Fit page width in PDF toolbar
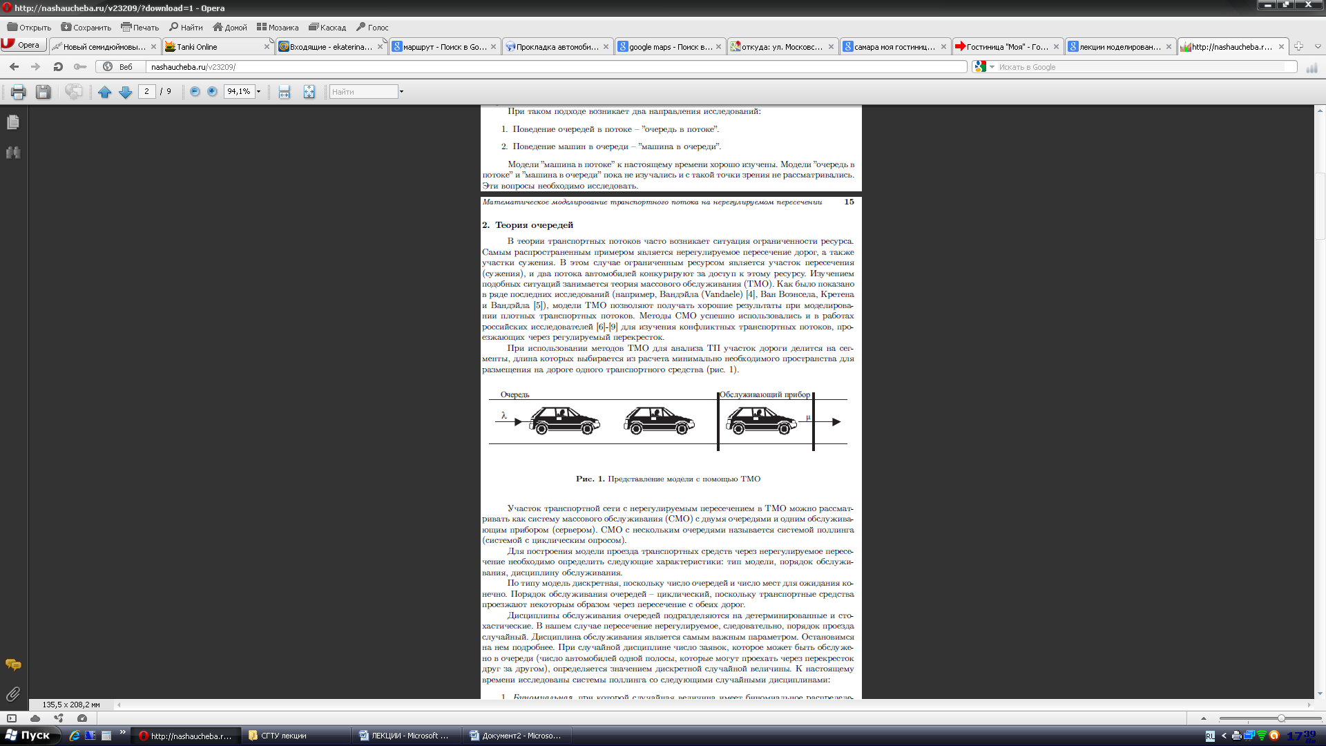 click(x=284, y=92)
